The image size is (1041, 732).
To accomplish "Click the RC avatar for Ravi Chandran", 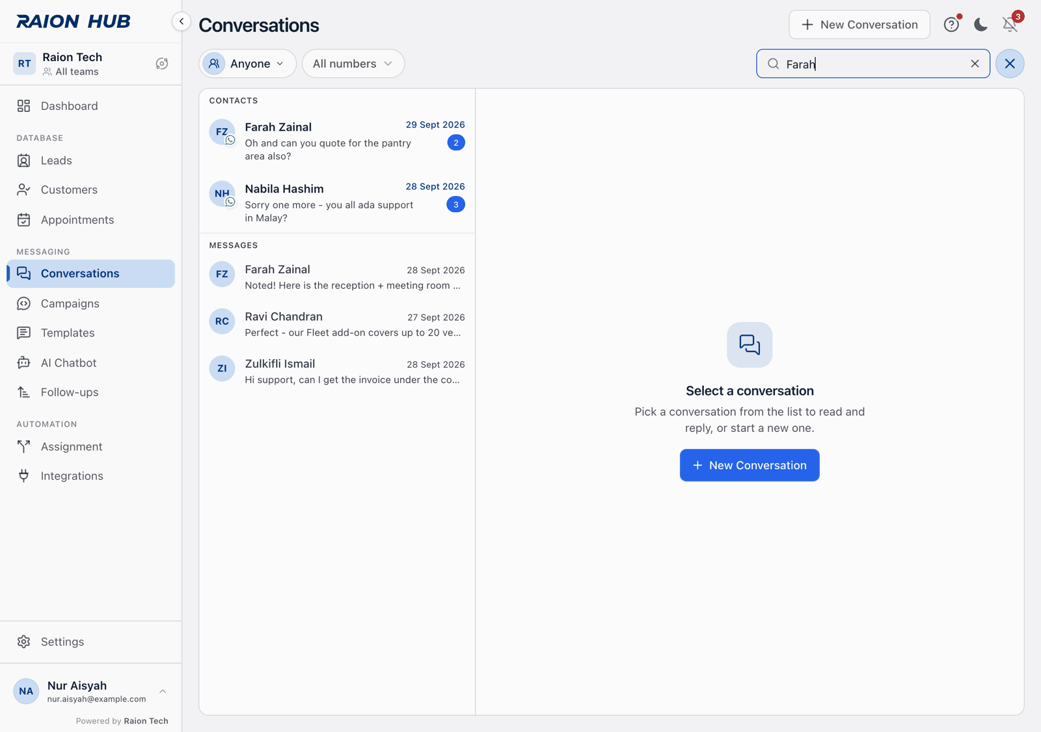I will pyautogui.click(x=222, y=321).
